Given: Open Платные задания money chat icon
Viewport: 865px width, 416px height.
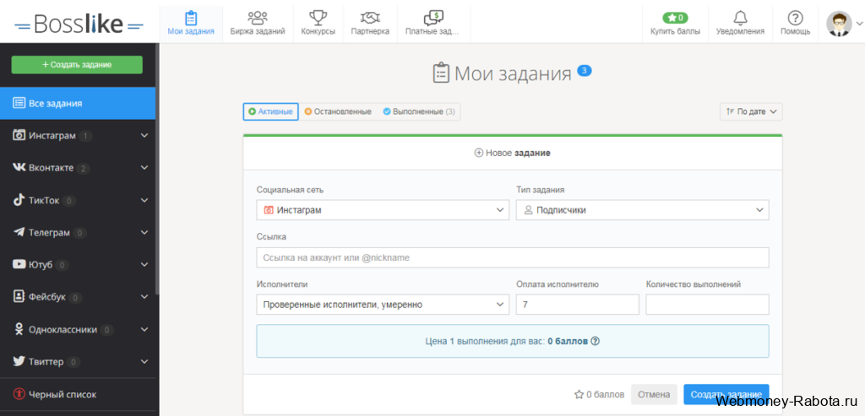Looking at the screenshot, I should (x=433, y=18).
